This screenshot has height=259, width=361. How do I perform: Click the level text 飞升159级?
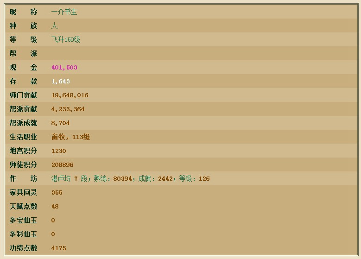pos(65,40)
